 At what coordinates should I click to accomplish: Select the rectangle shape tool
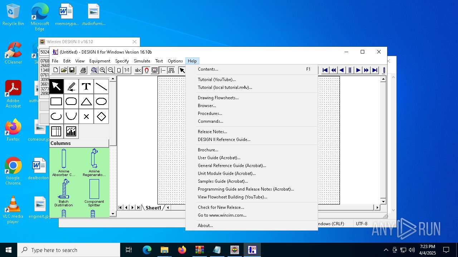(56, 101)
